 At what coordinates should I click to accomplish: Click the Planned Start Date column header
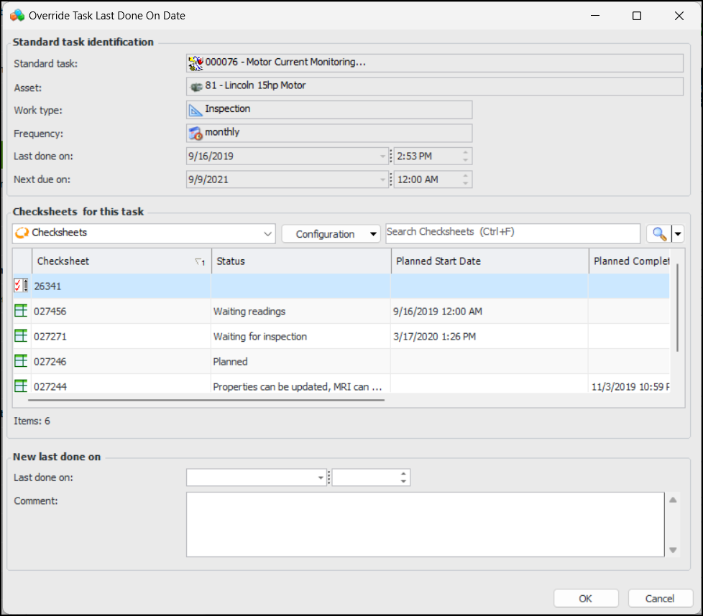click(489, 261)
